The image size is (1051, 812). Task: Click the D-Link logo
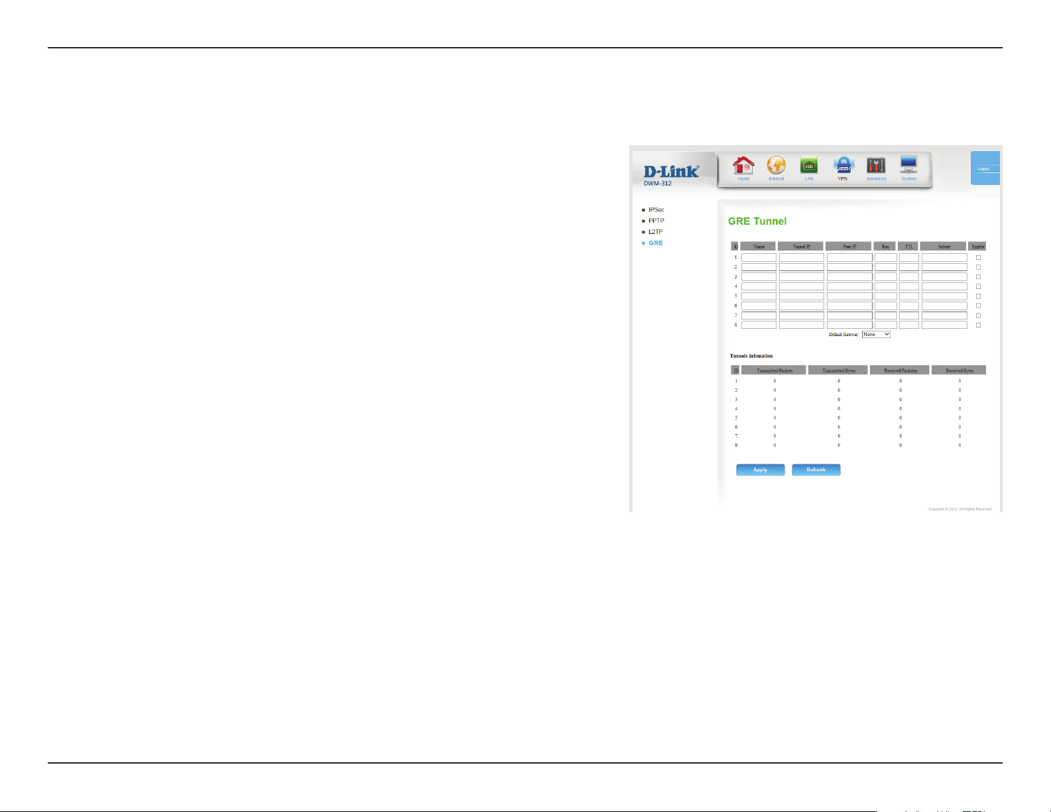click(671, 172)
